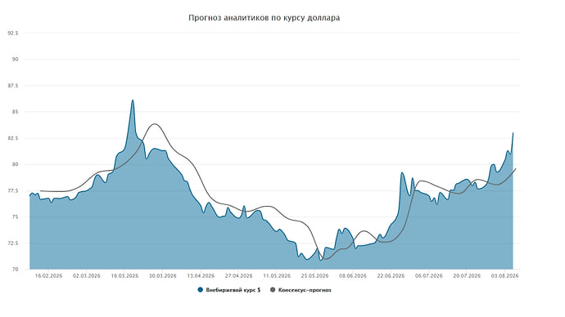Click the 75 value axis label
The width and height of the screenshot is (565, 317).
tap(16, 217)
